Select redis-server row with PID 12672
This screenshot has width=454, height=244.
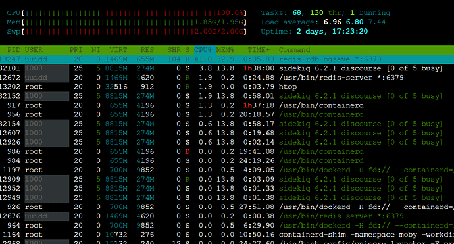click(227, 78)
